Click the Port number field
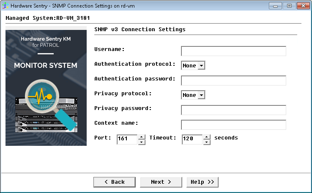Image resolution: width=312 pixels, height=193 pixels. (127, 139)
